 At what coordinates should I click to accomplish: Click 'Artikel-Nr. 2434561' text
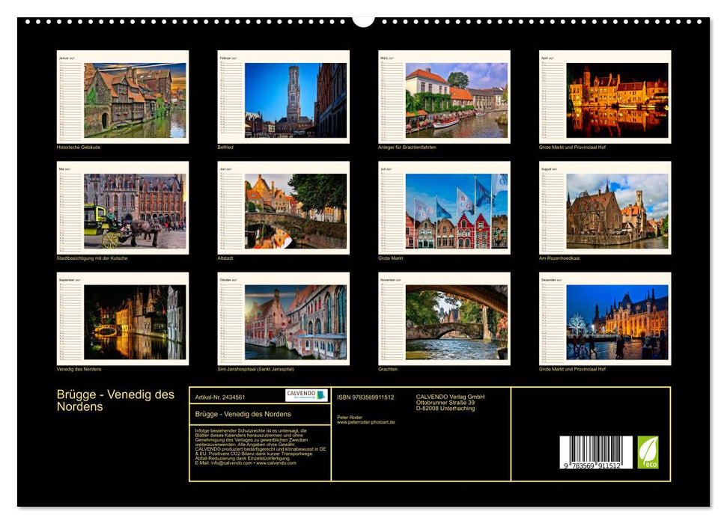[x=220, y=397]
